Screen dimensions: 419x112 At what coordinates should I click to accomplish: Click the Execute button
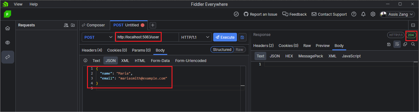[225, 37]
